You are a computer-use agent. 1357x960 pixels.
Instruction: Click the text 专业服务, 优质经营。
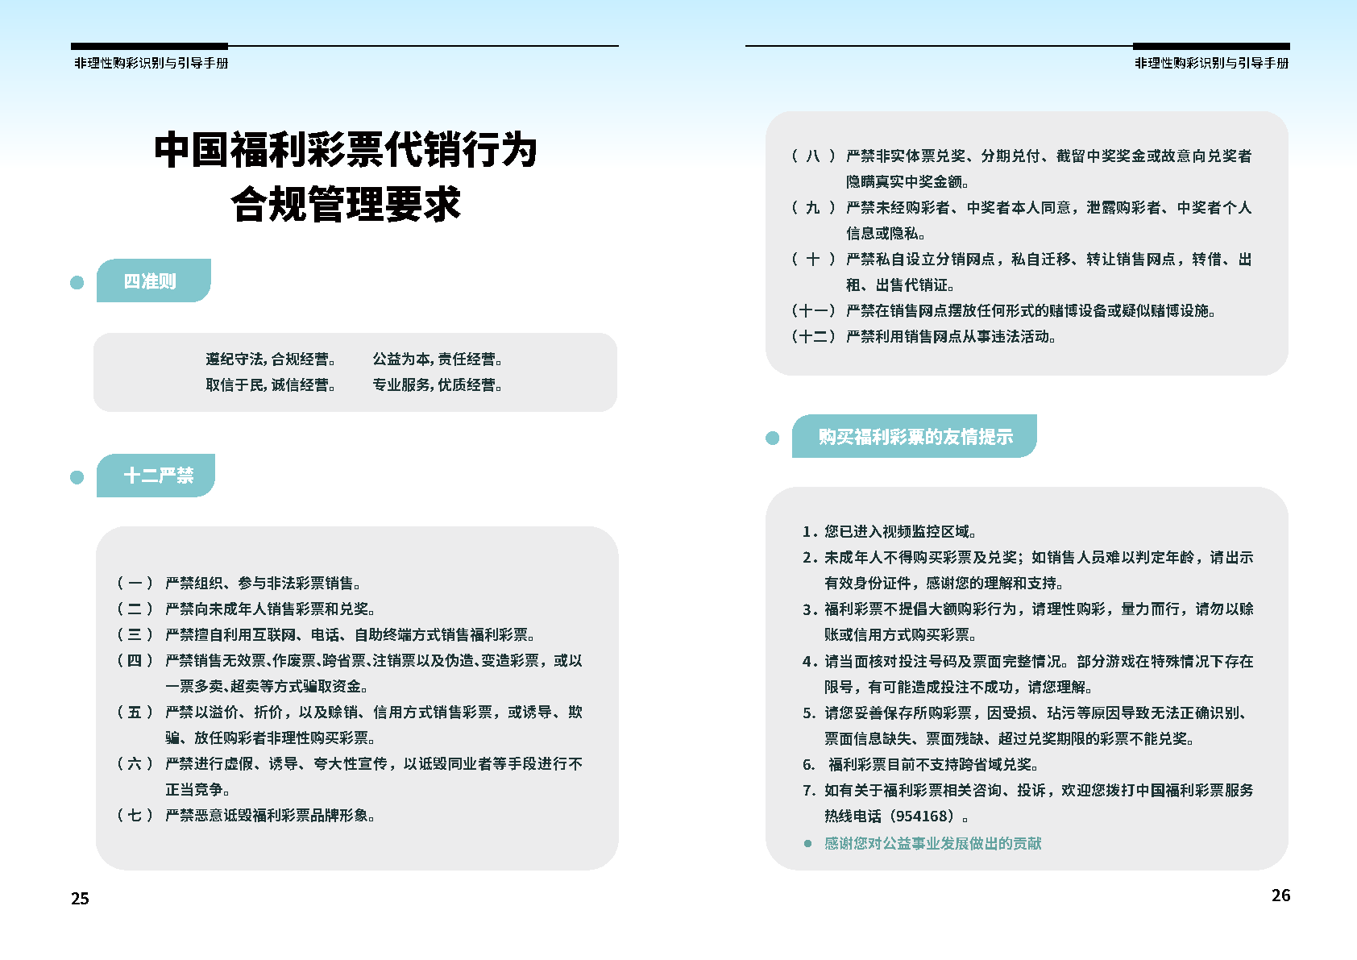pos(438,385)
